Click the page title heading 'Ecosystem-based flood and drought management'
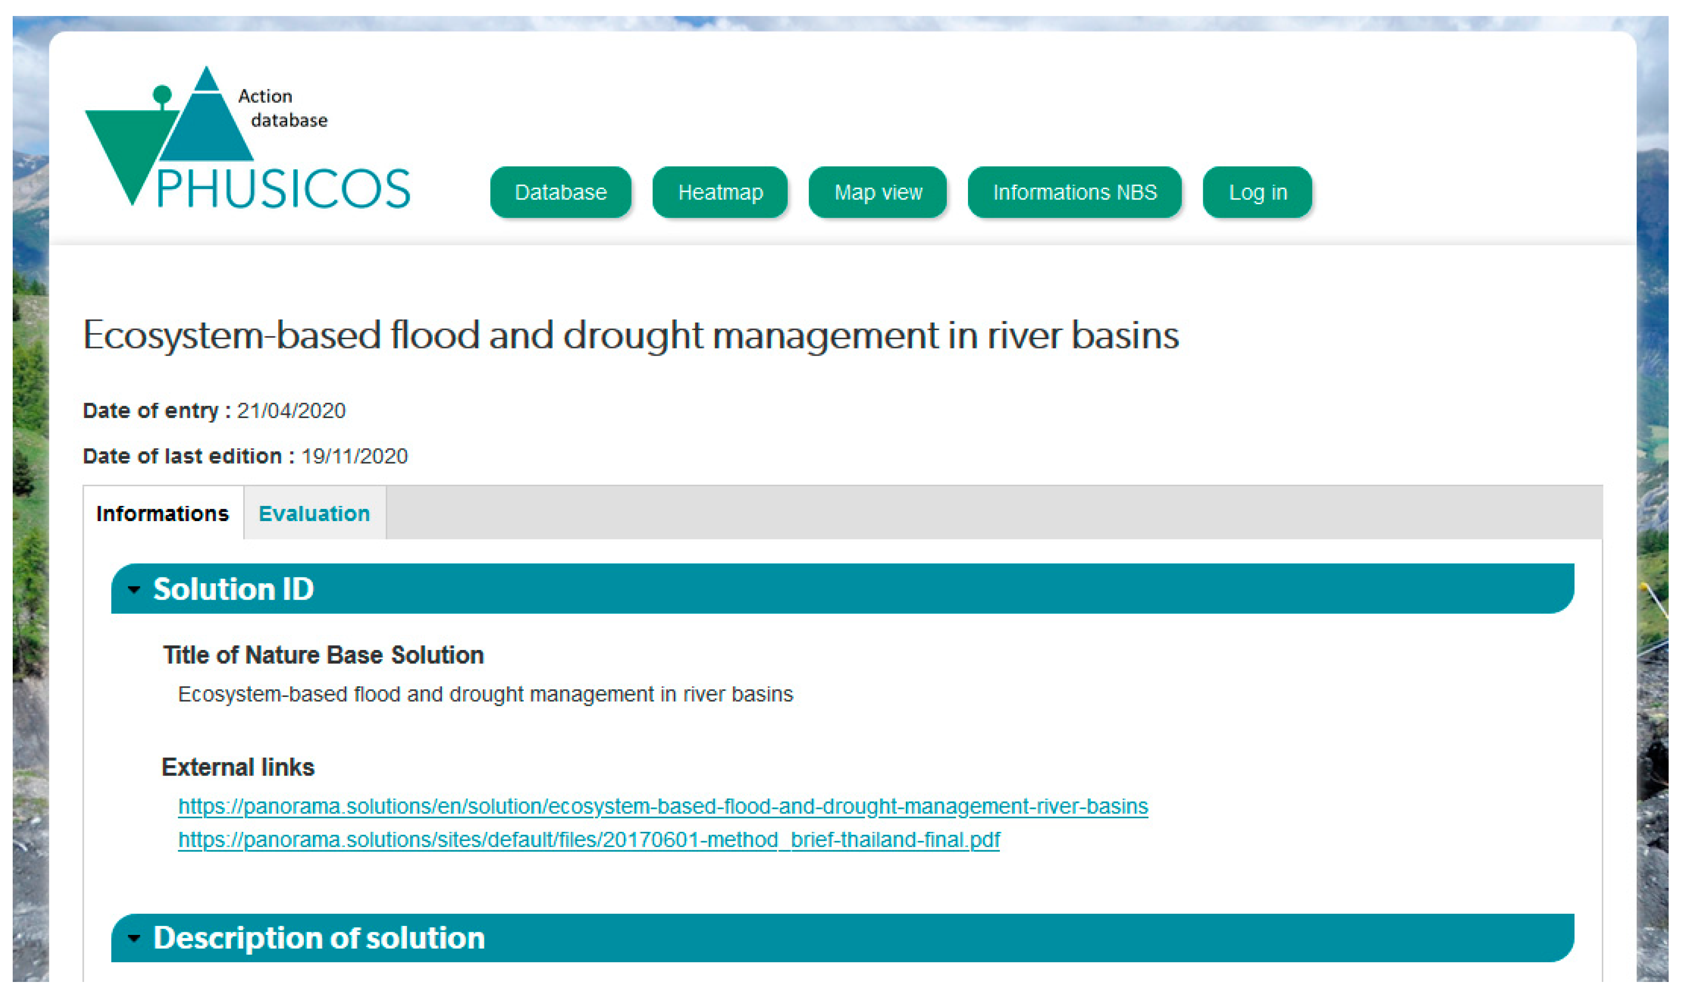Viewport: 1687px width, 997px height. click(x=631, y=335)
